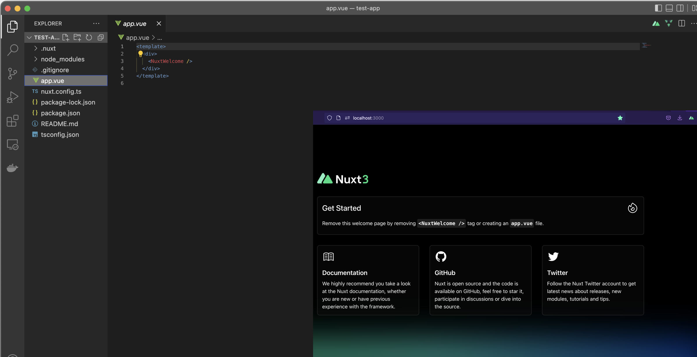697x357 pixels.
Task: Open the Source Control view
Action: click(x=12, y=74)
